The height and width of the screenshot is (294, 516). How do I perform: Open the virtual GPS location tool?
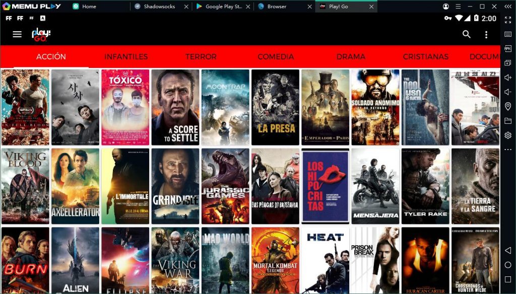(x=509, y=106)
